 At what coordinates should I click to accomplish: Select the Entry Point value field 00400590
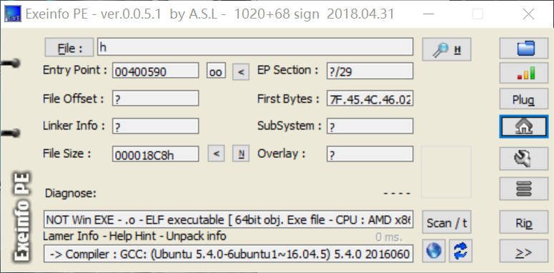pyautogui.click(x=155, y=71)
